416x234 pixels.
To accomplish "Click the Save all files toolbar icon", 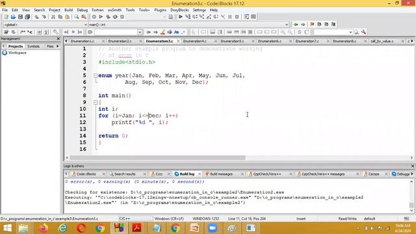I will 27,17.
